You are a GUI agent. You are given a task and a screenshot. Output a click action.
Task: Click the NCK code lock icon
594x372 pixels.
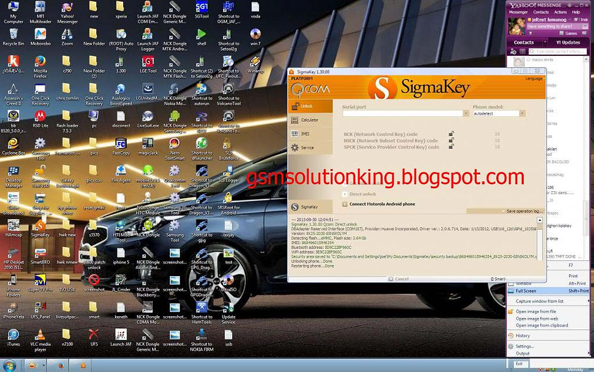451,134
